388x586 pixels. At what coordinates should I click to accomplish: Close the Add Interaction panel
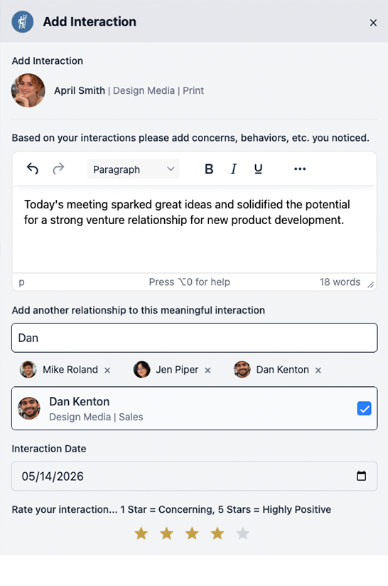(373, 23)
